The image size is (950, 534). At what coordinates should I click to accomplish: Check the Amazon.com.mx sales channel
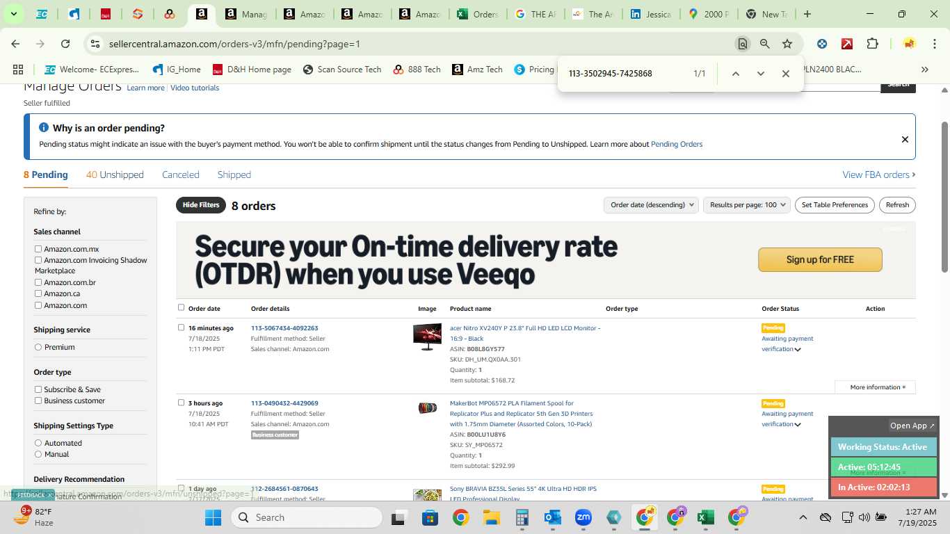coord(38,249)
